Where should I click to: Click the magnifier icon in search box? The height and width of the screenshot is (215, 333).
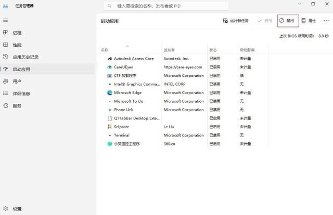click(x=109, y=6)
